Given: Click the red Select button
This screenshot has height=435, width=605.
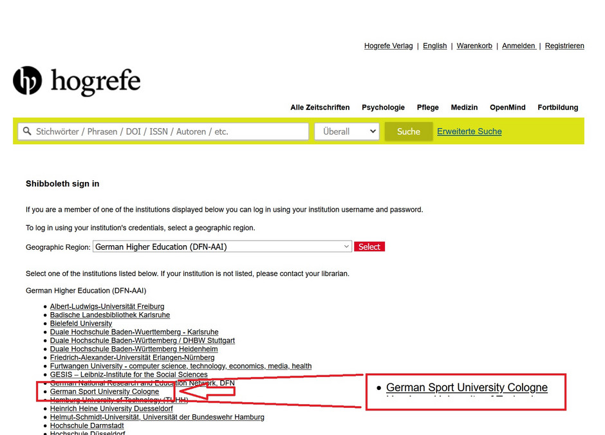Looking at the screenshot, I should click(x=369, y=247).
